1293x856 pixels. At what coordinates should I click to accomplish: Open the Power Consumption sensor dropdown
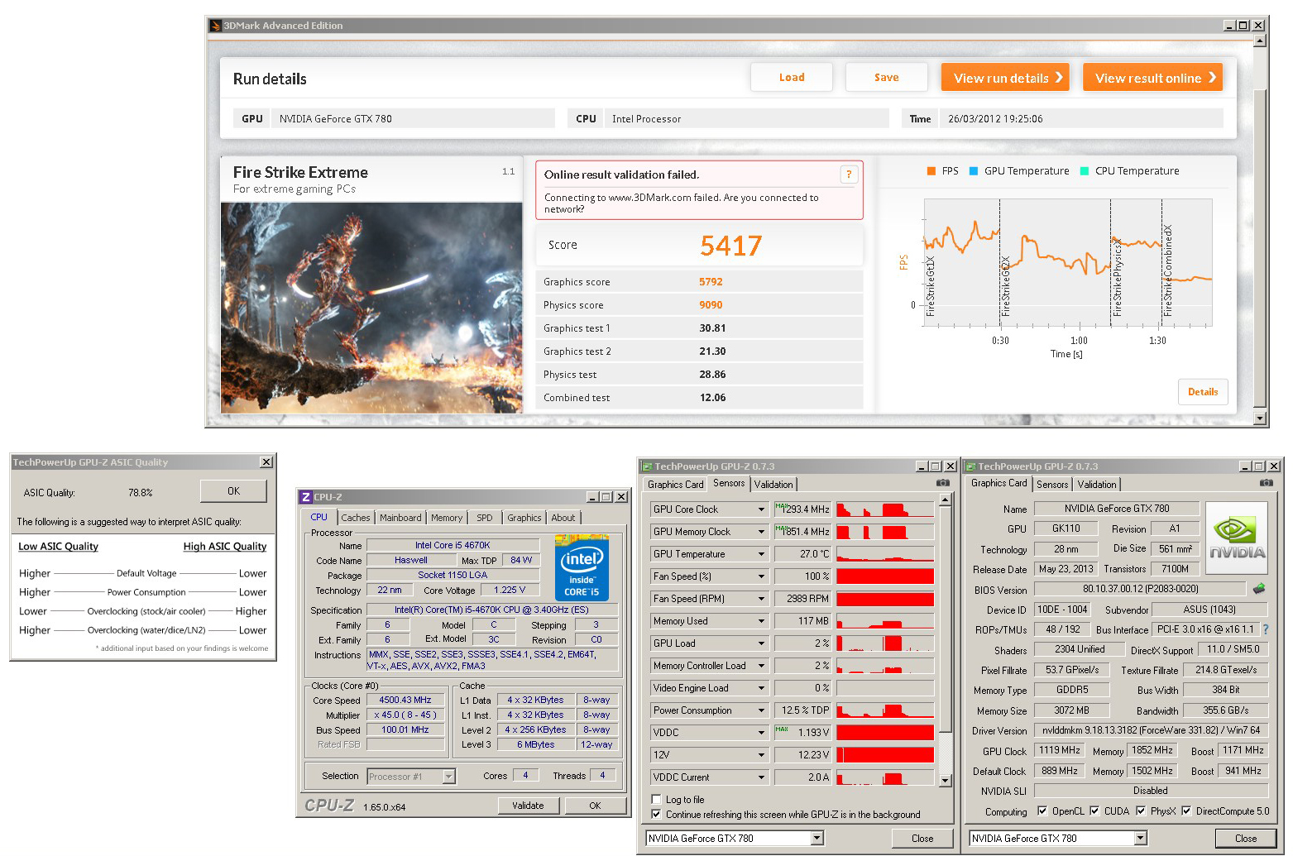[761, 710]
